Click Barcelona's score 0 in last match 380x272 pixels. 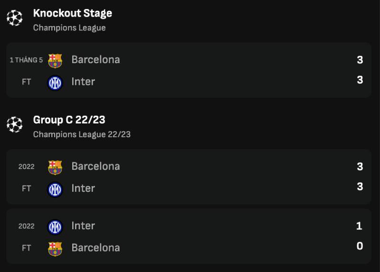(360, 246)
